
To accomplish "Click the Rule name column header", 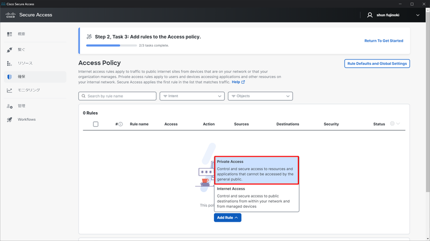I will [139, 124].
